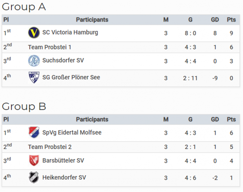The height and width of the screenshot is (192, 243).
Task: Click the Heikendorfer SV black-white crest
Action: tap(34, 177)
